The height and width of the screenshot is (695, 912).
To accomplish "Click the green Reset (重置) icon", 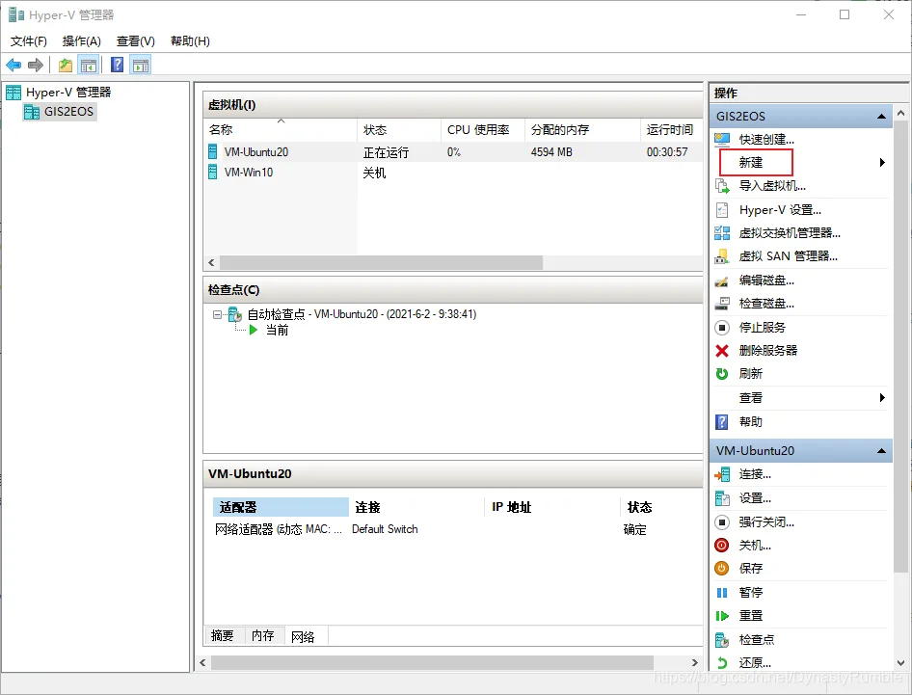I will tap(722, 616).
